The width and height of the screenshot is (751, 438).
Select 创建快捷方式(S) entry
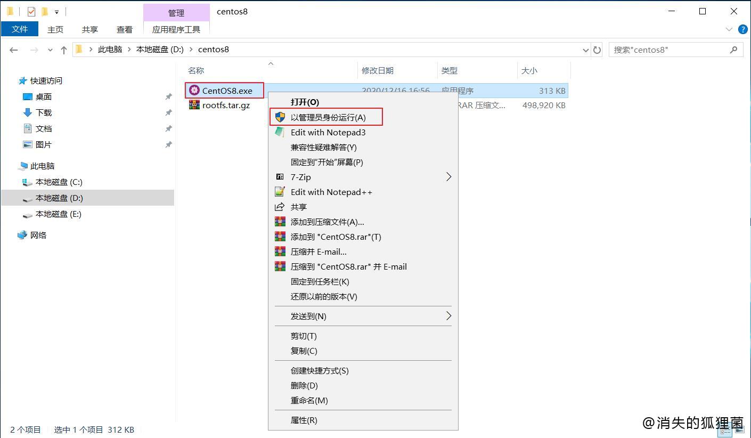(x=320, y=370)
